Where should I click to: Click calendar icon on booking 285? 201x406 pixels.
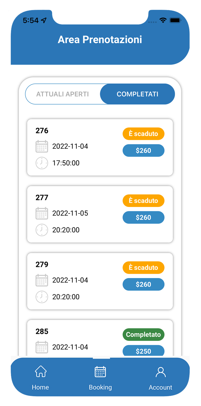pyautogui.click(x=42, y=347)
